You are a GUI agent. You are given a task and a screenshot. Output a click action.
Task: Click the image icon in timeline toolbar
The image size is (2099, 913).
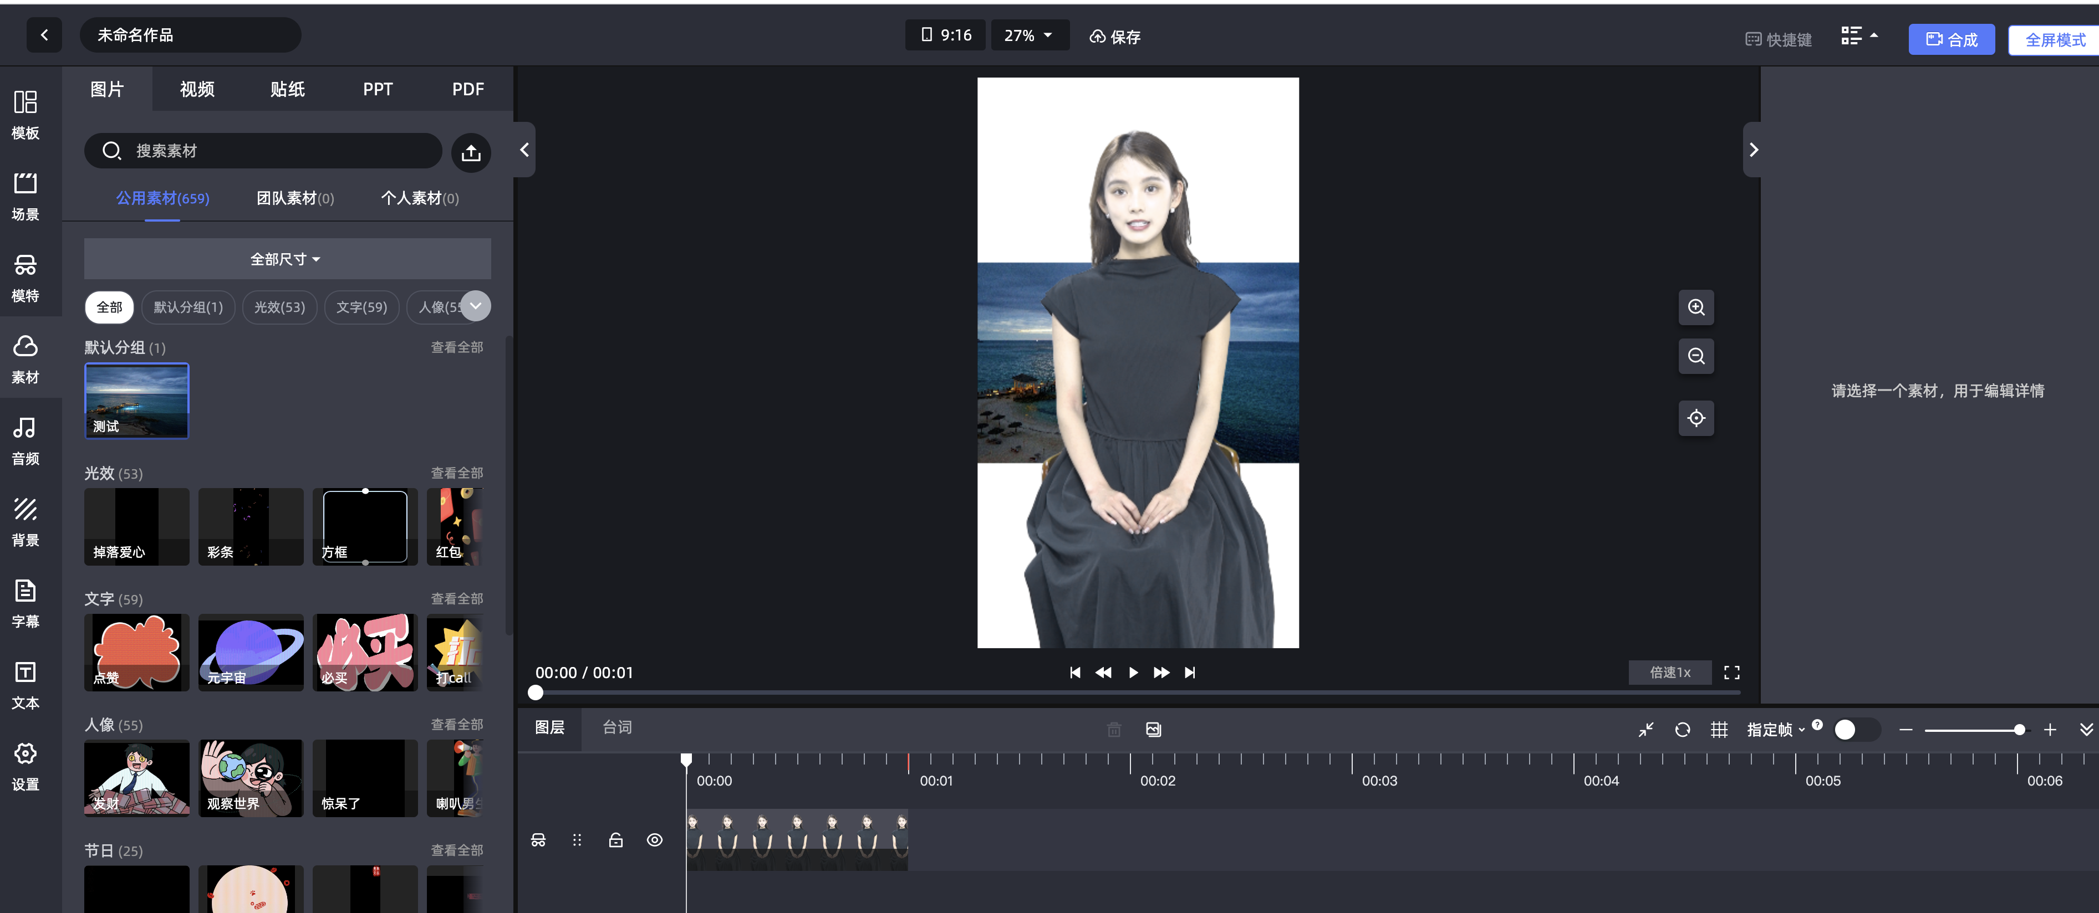(x=1153, y=729)
